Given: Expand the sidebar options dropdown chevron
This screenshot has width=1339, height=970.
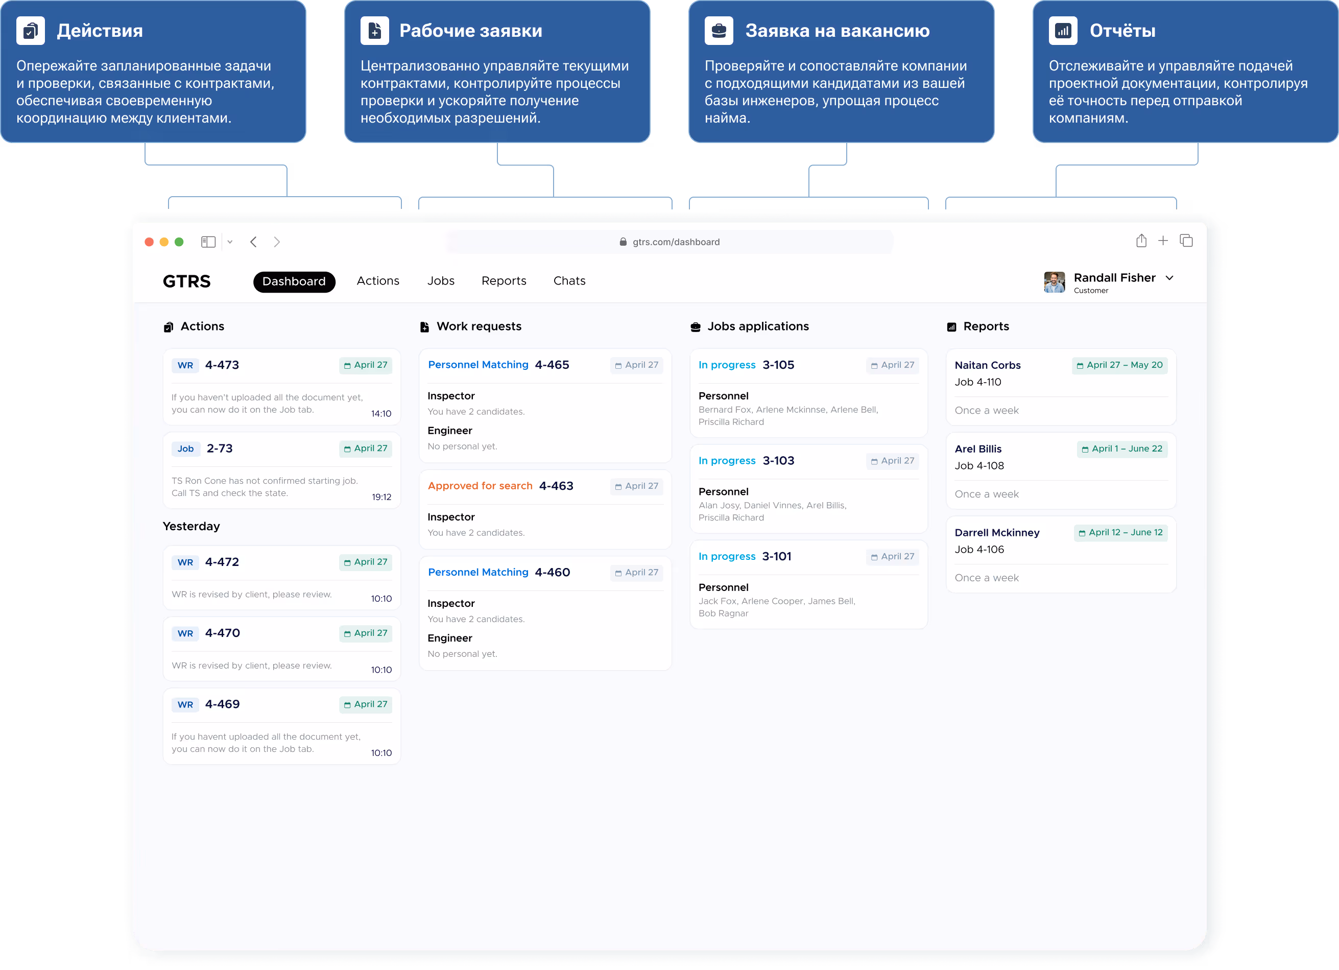Looking at the screenshot, I should click(x=230, y=242).
